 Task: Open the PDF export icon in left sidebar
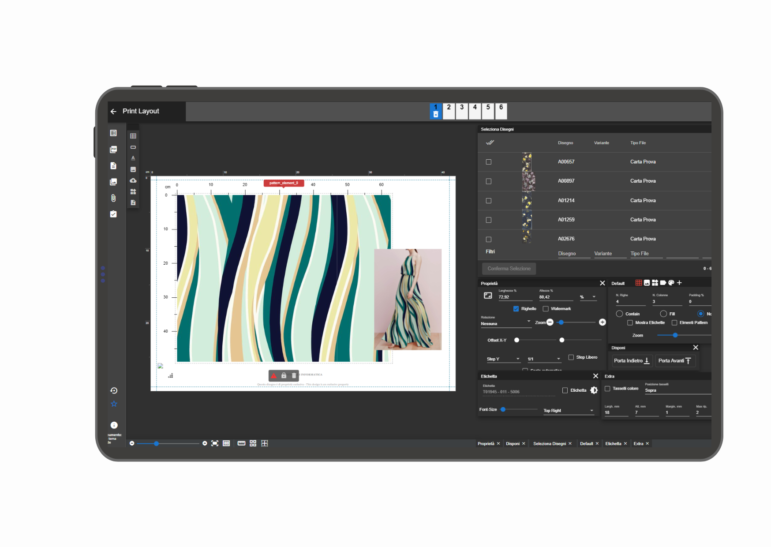coord(113,150)
